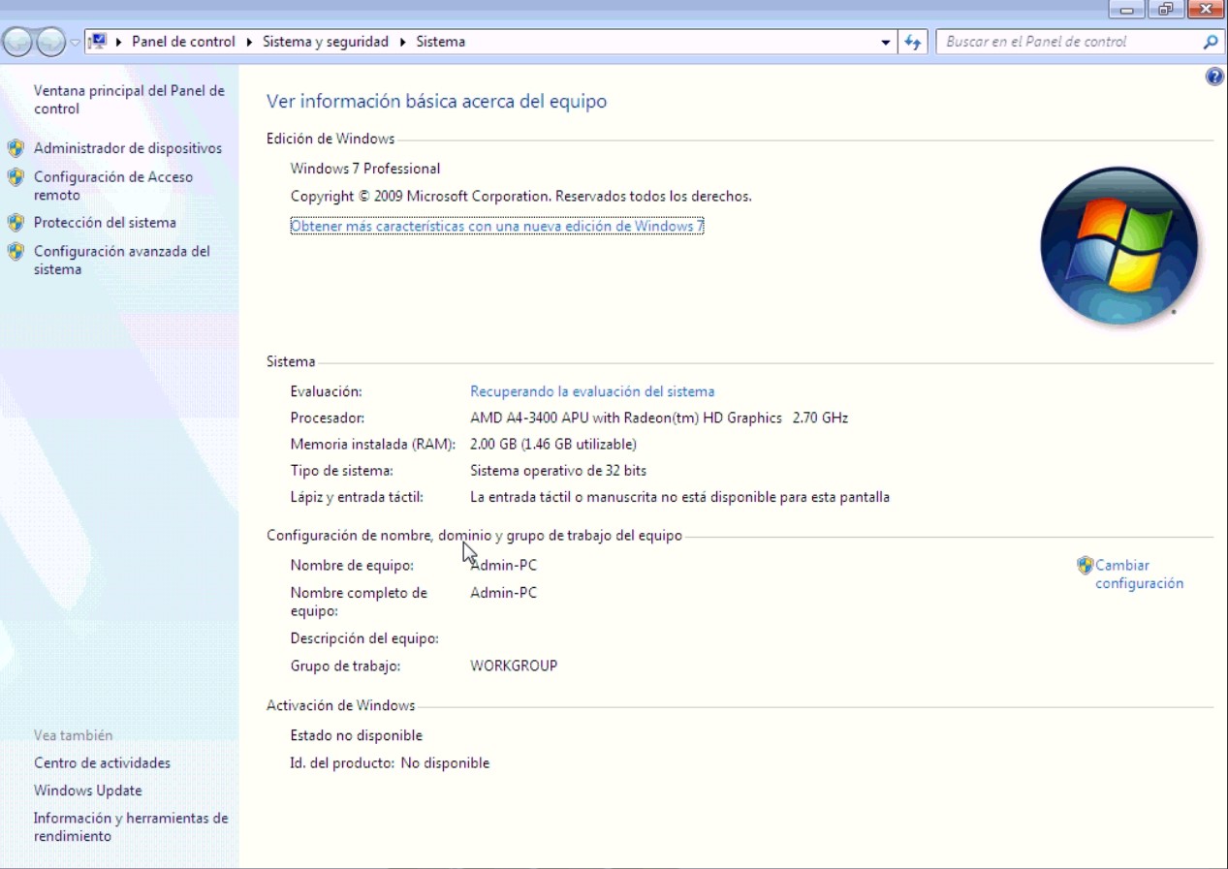Click the computer icon in the address bar
This screenshot has width=1228, height=869.
(x=97, y=42)
